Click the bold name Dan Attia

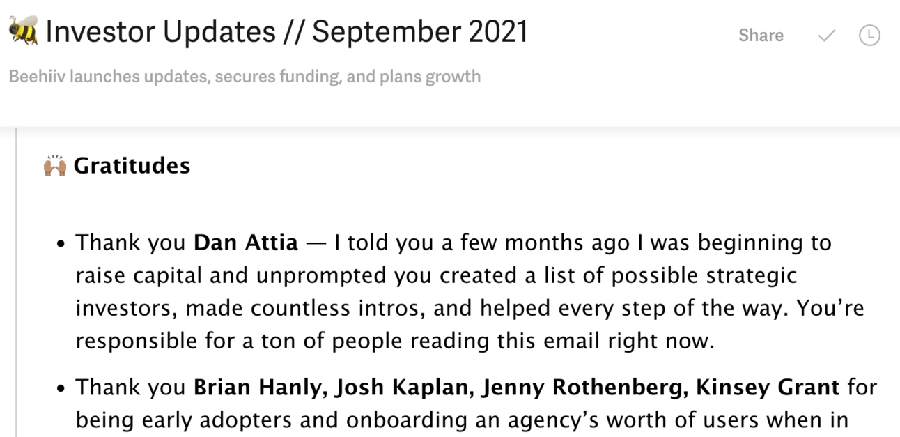[246, 243]
